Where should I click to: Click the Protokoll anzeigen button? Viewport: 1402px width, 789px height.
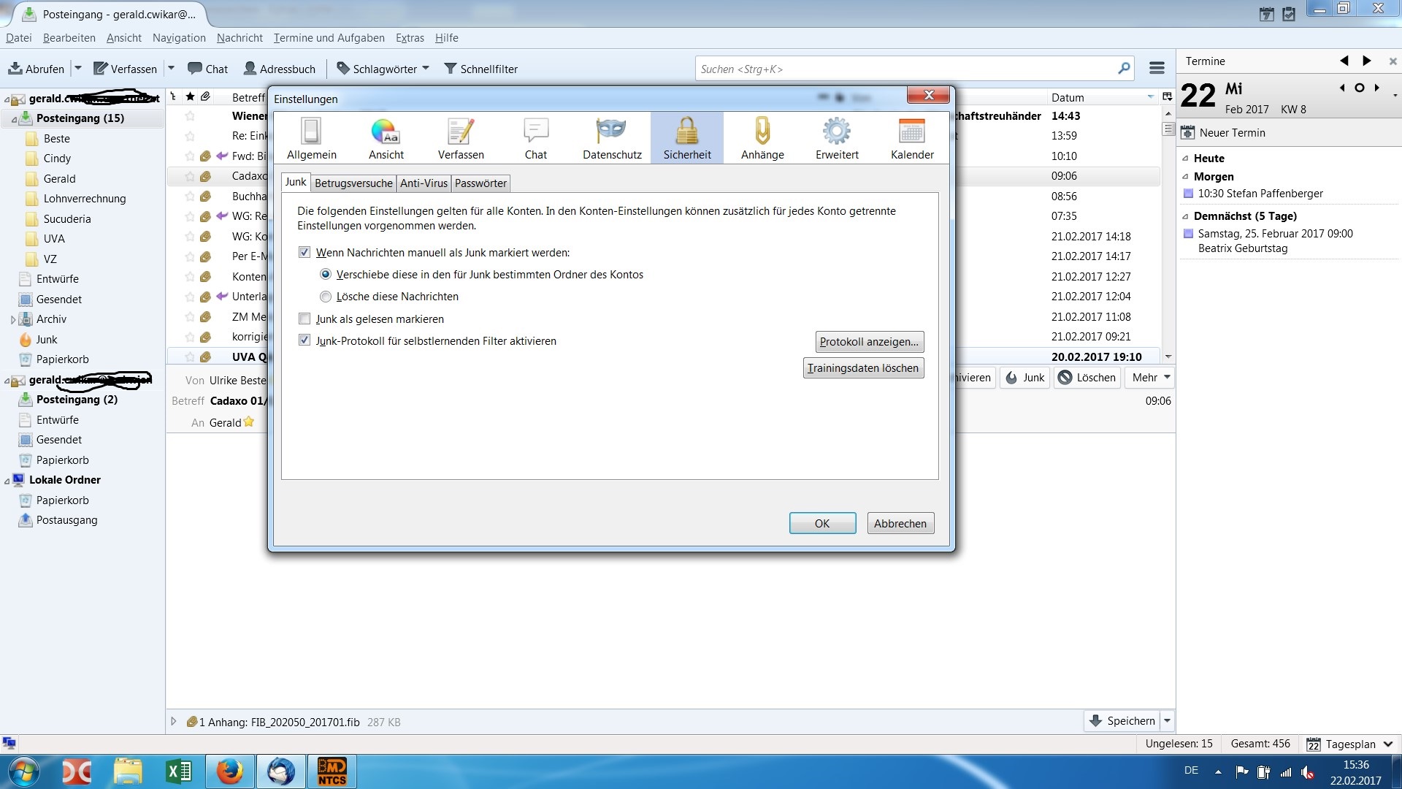pos(869,342)
